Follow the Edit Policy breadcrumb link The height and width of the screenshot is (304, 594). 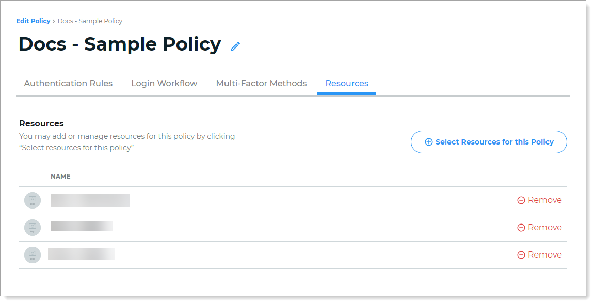point(33,21)
